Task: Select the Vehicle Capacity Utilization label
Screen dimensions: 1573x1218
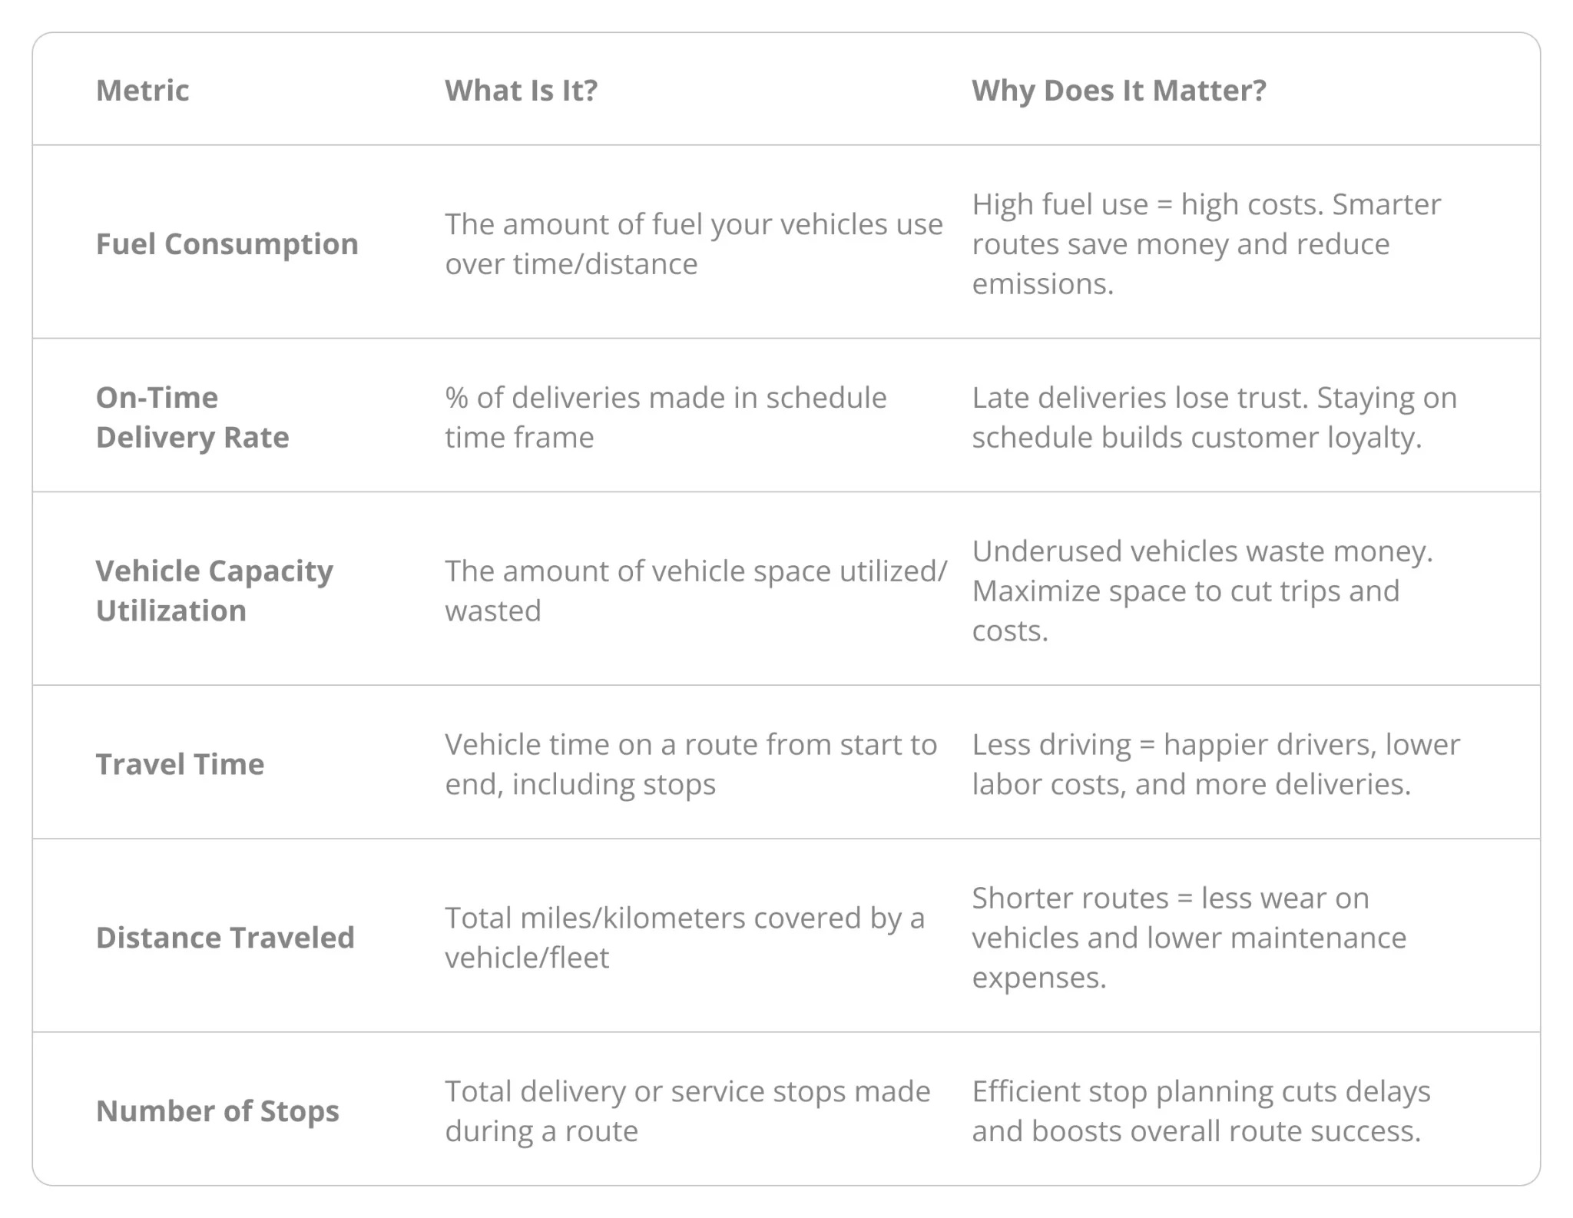Action: (214, 591)
